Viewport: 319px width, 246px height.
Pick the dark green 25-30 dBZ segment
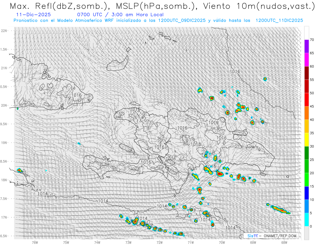point(307,153)
